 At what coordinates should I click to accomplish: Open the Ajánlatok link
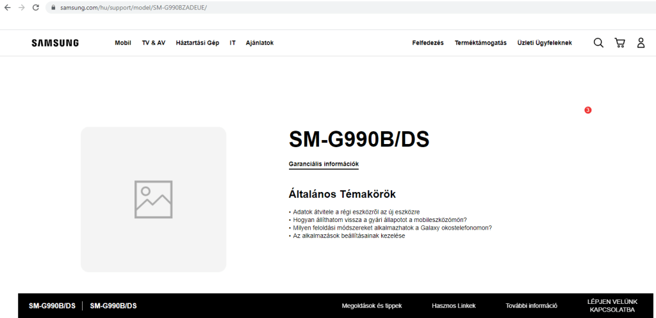[259, 43]
